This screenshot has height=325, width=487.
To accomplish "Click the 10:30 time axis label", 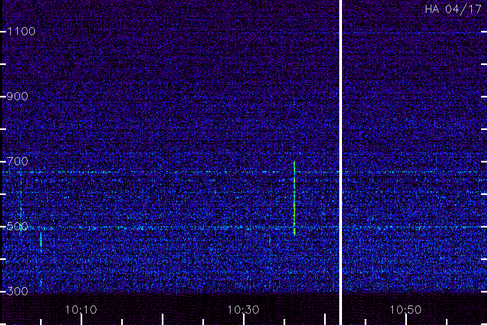I will point(243,310).
